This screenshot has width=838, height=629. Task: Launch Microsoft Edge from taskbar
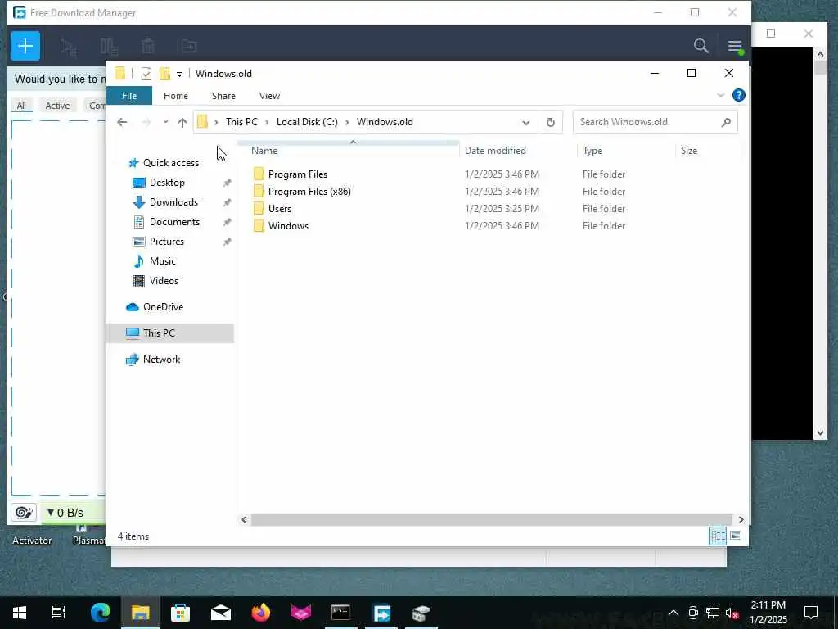(100, 613)
